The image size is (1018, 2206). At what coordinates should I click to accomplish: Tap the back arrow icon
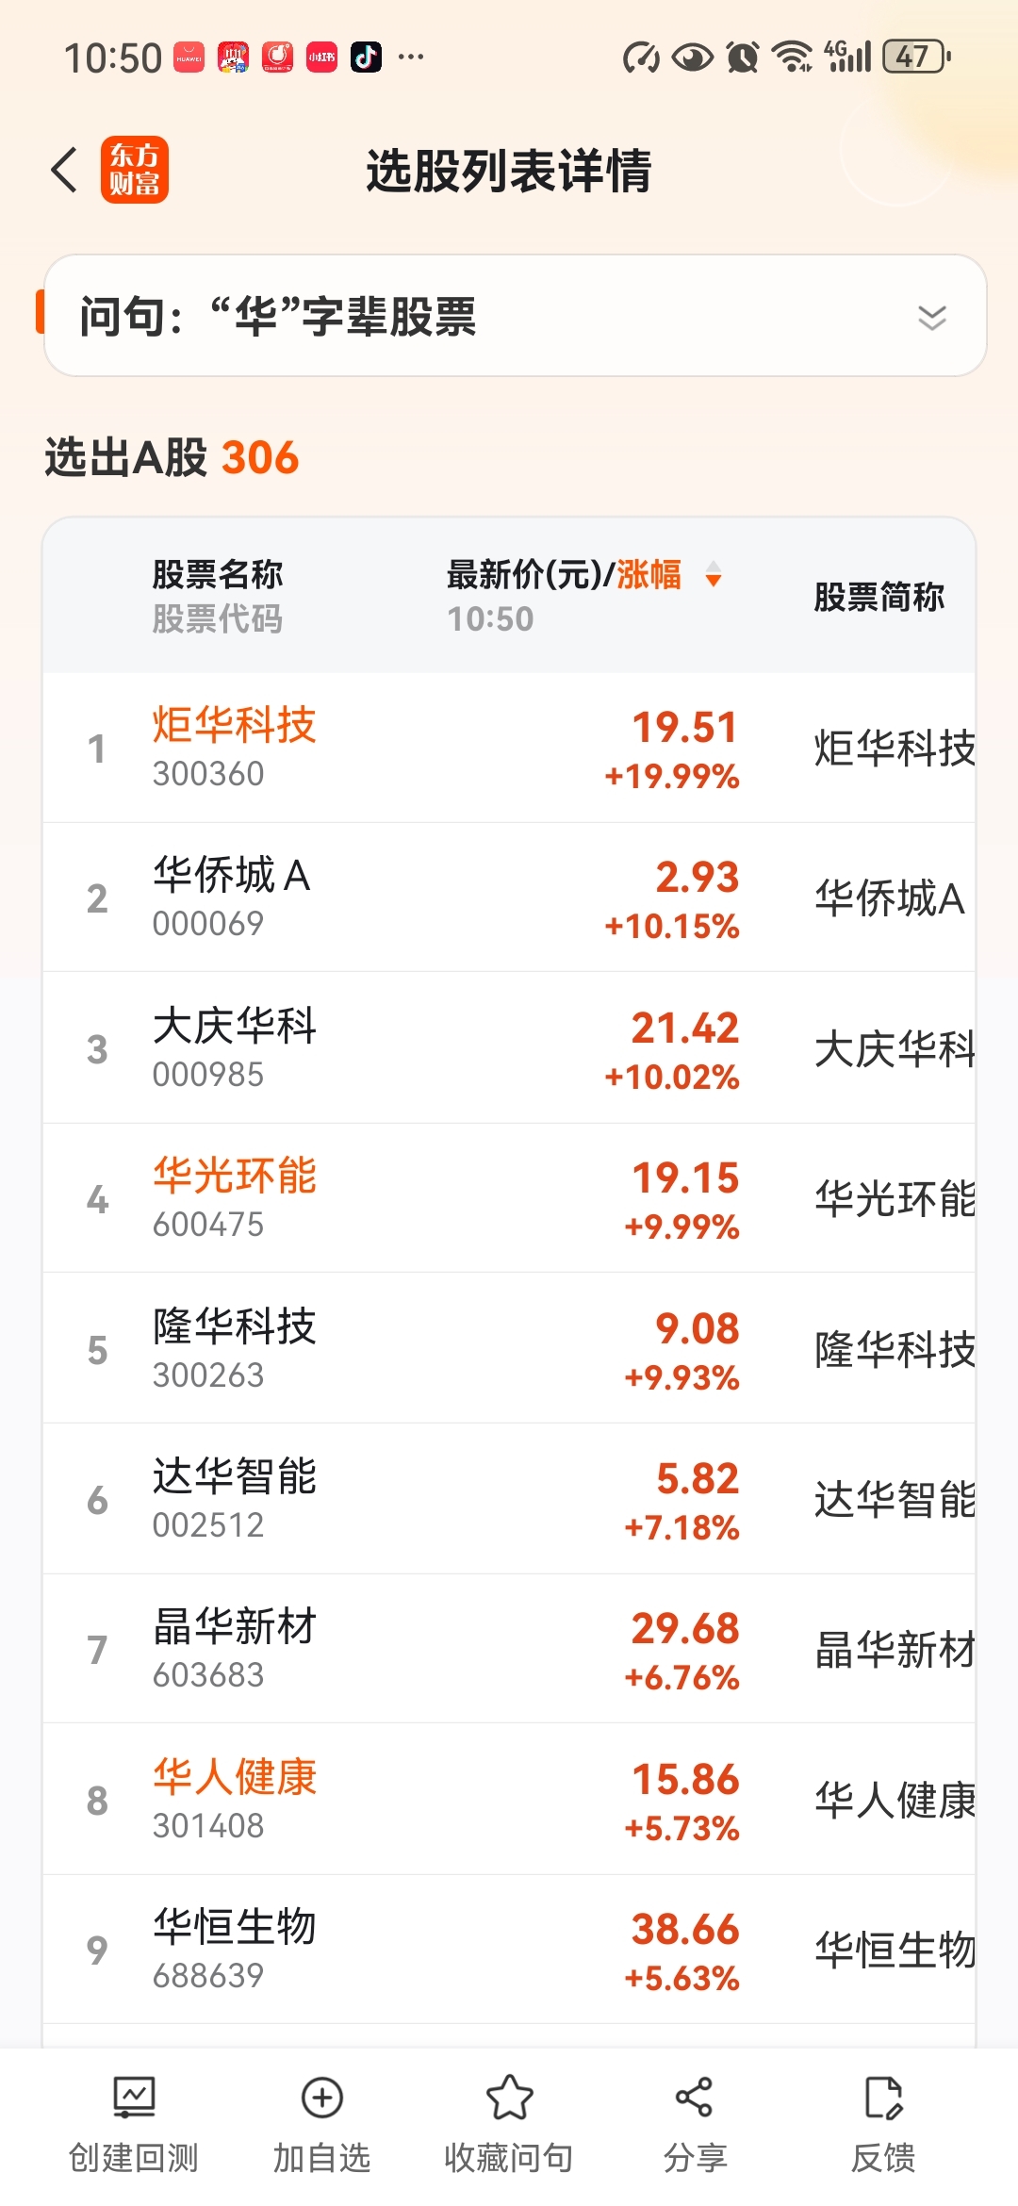tap(64, 171)
